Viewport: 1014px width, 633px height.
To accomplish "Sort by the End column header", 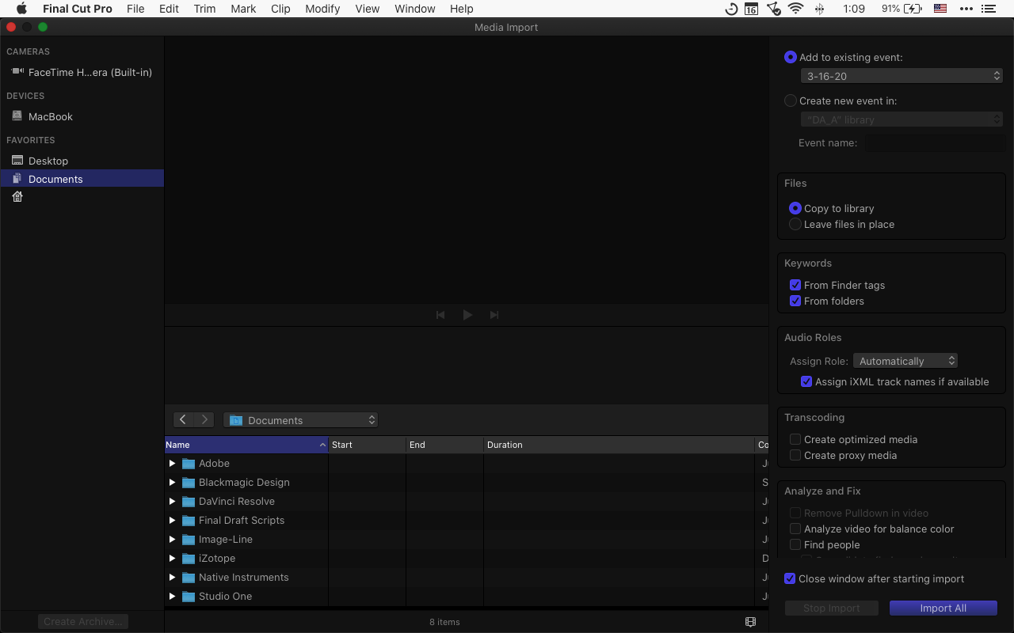I will pos(445,445).
